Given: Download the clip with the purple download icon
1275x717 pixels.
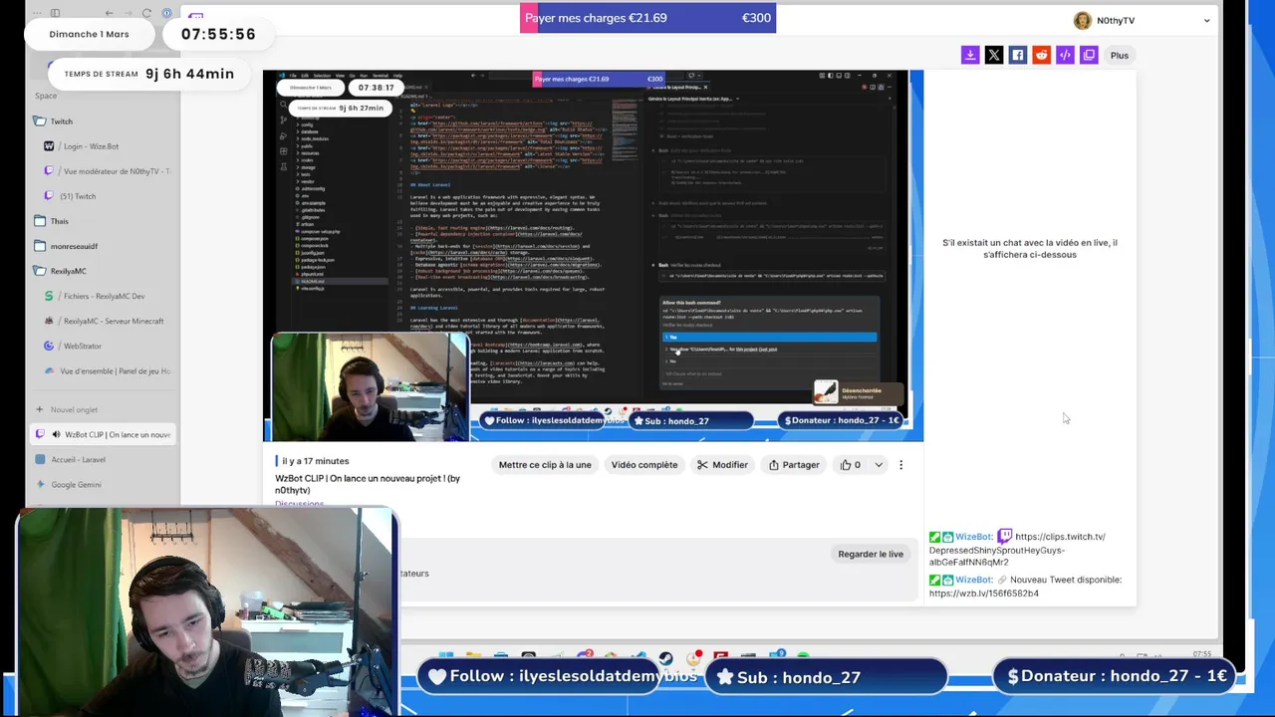Looking at the screenshot, I should click(970, 56).
